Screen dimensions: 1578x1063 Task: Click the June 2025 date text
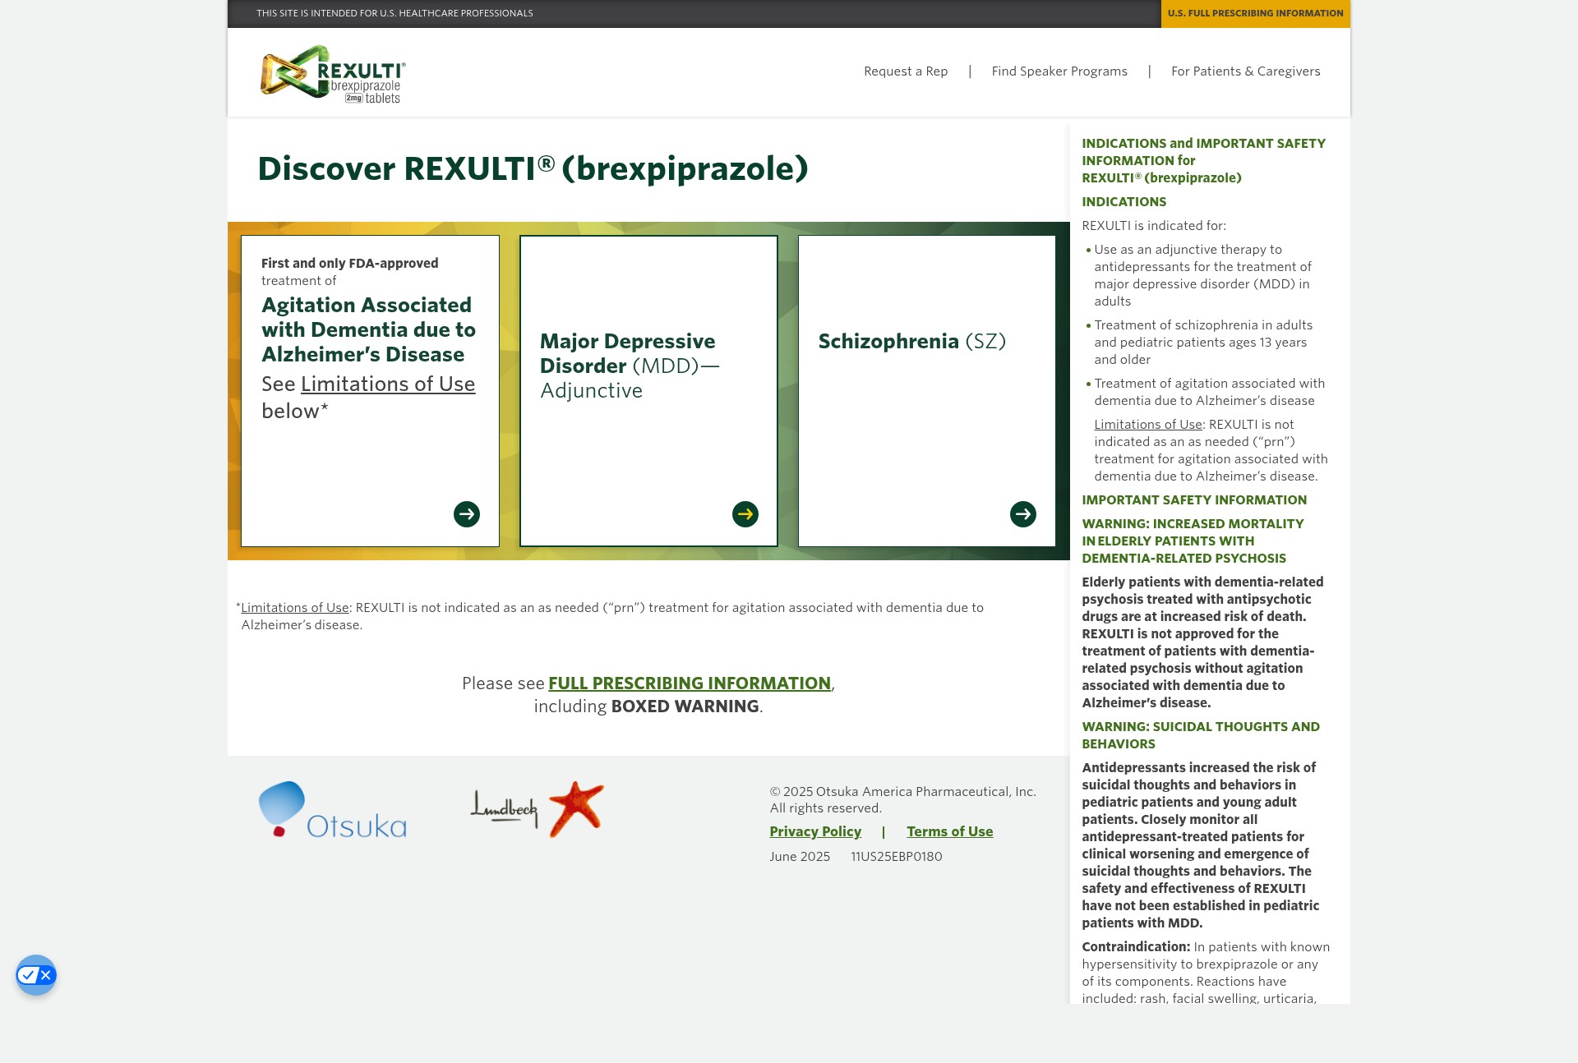pos(800,857)
